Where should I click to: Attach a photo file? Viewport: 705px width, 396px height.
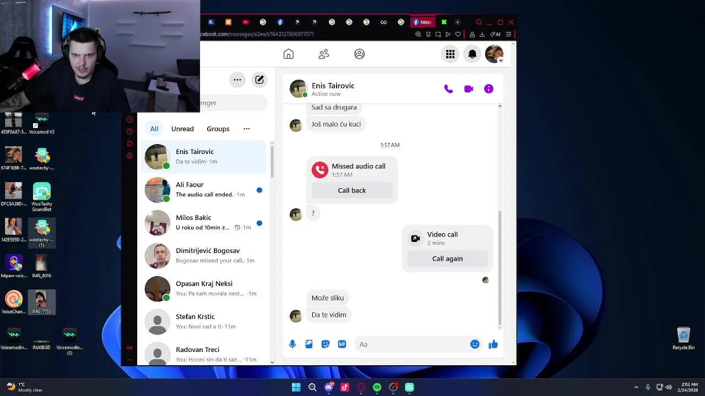coord(309,344)
